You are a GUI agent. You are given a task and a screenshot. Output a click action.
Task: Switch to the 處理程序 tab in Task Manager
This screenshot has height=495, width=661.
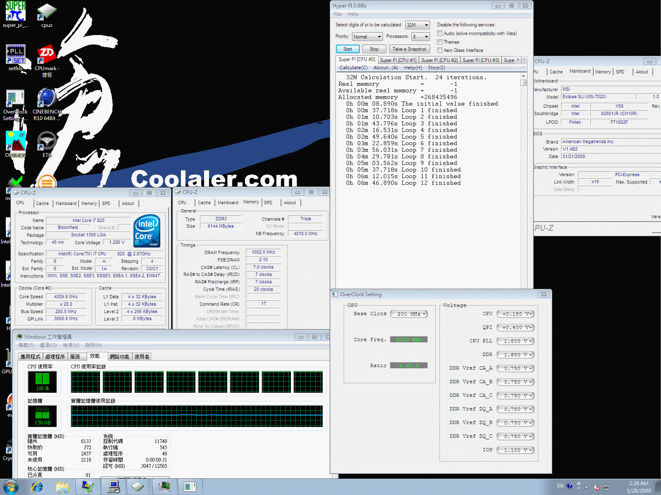55,357
